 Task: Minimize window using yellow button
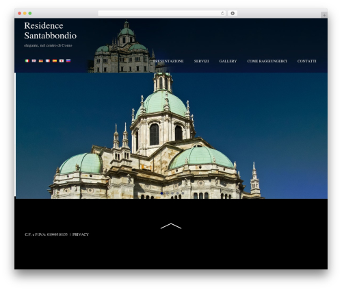tap(25, 13)
